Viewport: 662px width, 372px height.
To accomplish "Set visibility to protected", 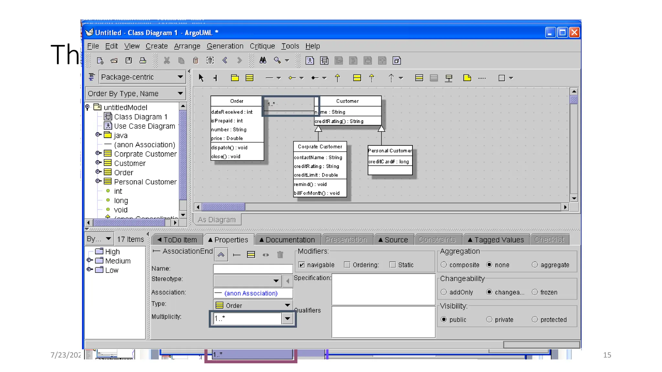I will coord(535,320).
